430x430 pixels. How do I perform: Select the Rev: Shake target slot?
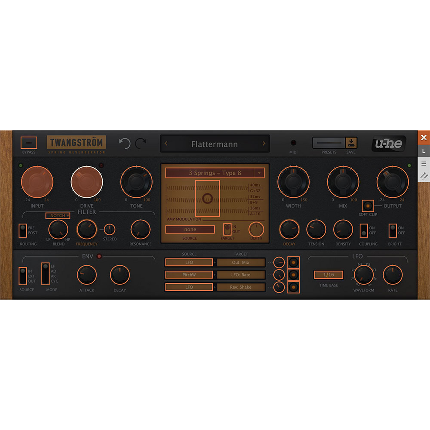pos(241,287)
